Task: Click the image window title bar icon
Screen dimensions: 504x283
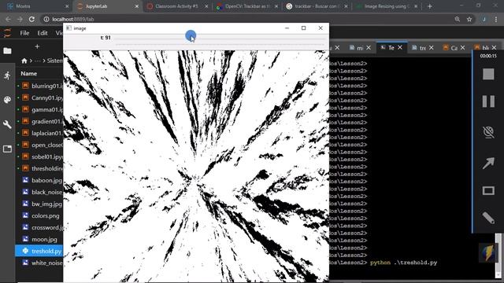Action: point(69,28)
